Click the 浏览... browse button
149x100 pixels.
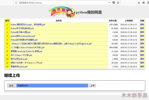[12, 86]
